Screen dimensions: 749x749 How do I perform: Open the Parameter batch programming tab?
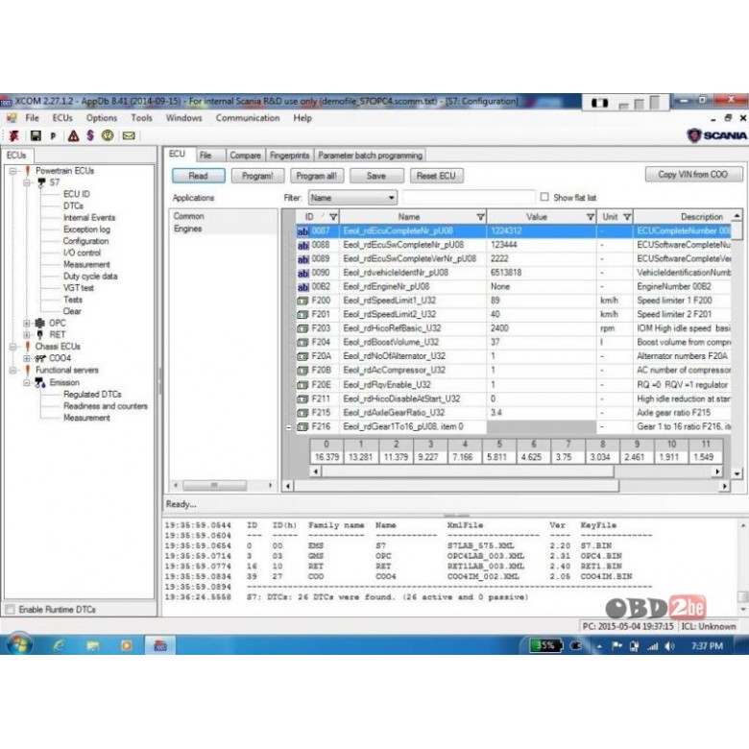pyautogui.click(x=371, y=156)
